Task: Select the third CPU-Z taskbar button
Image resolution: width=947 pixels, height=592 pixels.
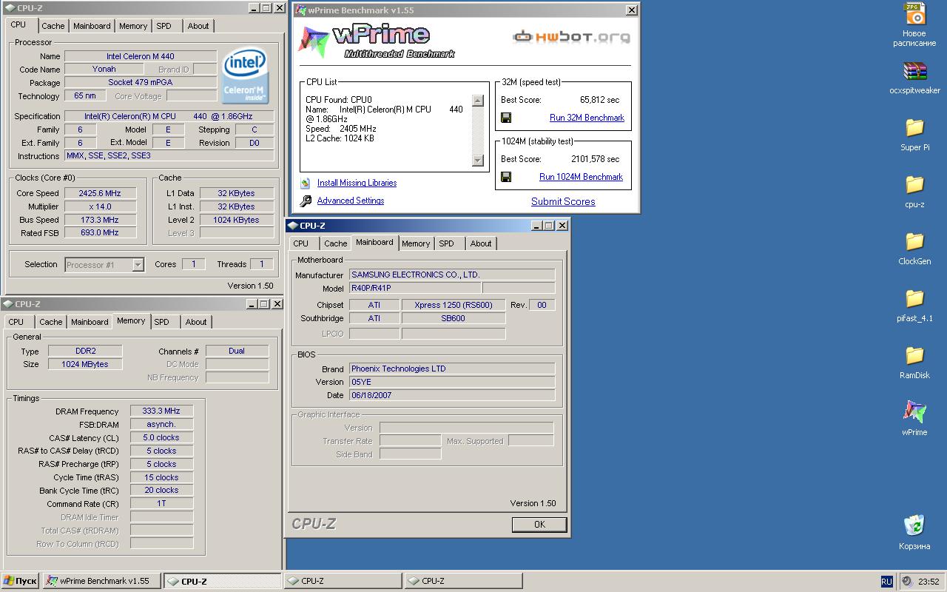Action: pyautogui.click(x=343, y=581)
